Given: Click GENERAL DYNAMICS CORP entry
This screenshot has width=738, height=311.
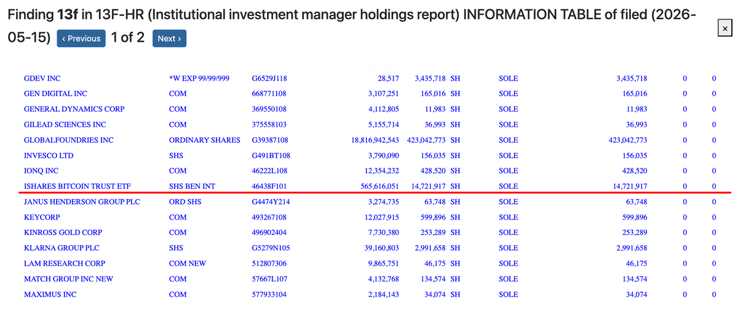Looking at the screenshot, I should coord(74,109).
